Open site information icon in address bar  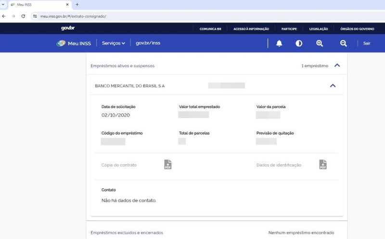pos(35,16)
